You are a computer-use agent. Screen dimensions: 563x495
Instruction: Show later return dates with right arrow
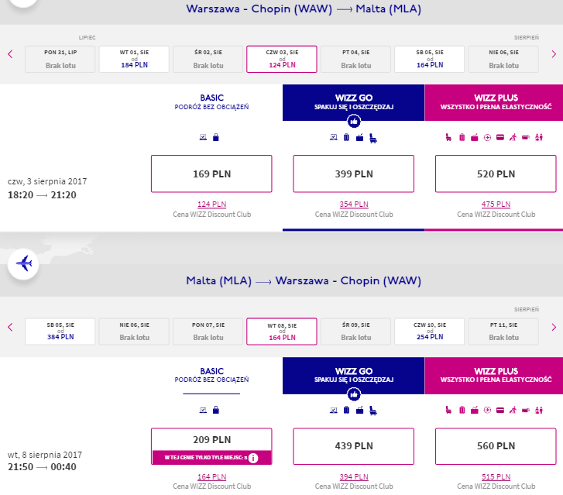[554, 327]
